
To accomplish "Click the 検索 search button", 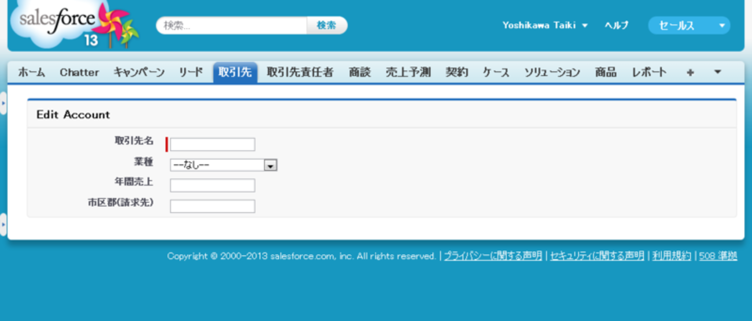I will click(x=326, y=25).
